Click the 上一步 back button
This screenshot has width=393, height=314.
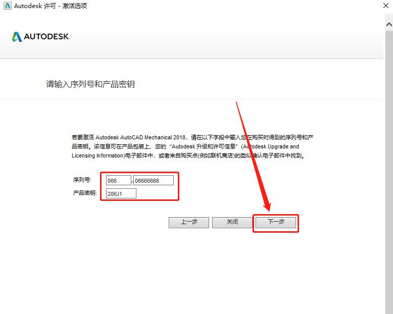tap(189, 222)
